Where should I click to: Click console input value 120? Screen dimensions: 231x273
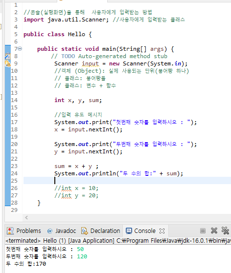(x=82, y=256)
